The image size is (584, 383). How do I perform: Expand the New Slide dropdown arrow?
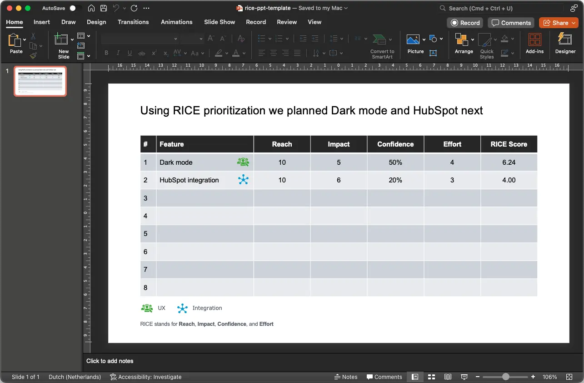(72, 40)
